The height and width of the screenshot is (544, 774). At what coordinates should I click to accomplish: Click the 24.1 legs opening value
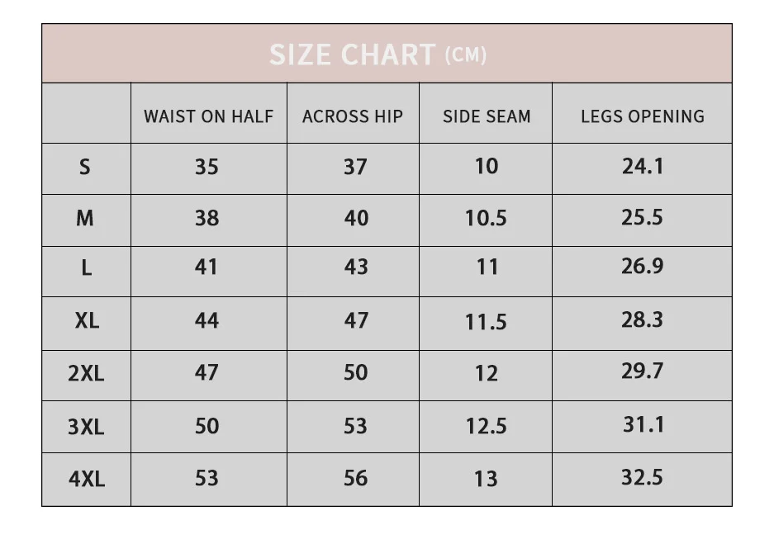pyautogui.click(x=642, y=166)
